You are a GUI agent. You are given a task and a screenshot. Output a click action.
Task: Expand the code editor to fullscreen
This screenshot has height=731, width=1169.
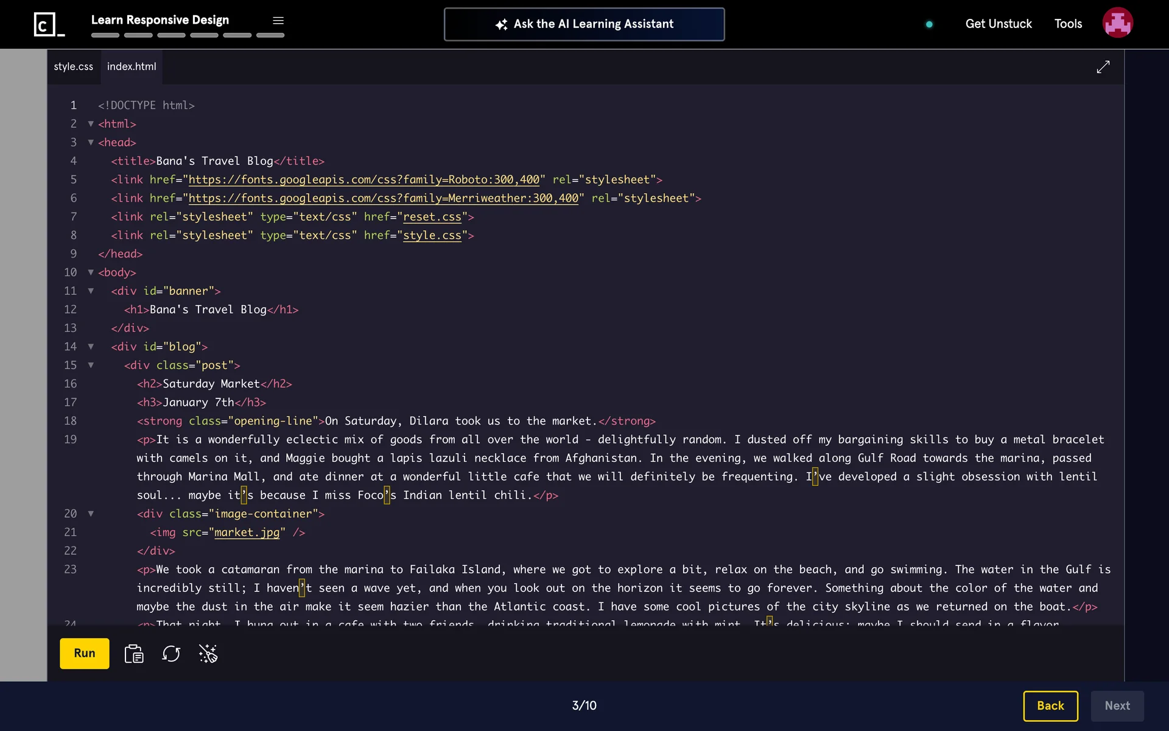tap(1103, 67)
